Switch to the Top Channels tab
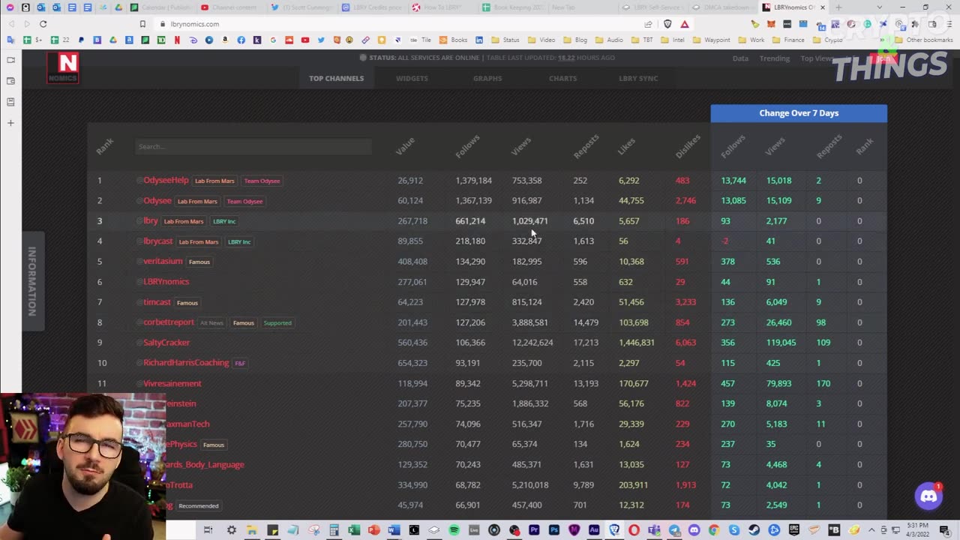This screenshot has width=960, height=540. [x=336, y=78]
